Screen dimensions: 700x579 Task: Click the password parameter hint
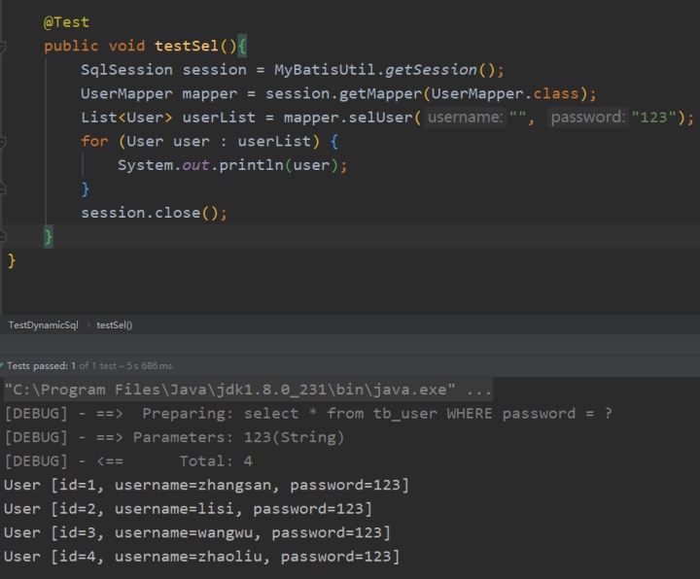(x=587, y=118)
